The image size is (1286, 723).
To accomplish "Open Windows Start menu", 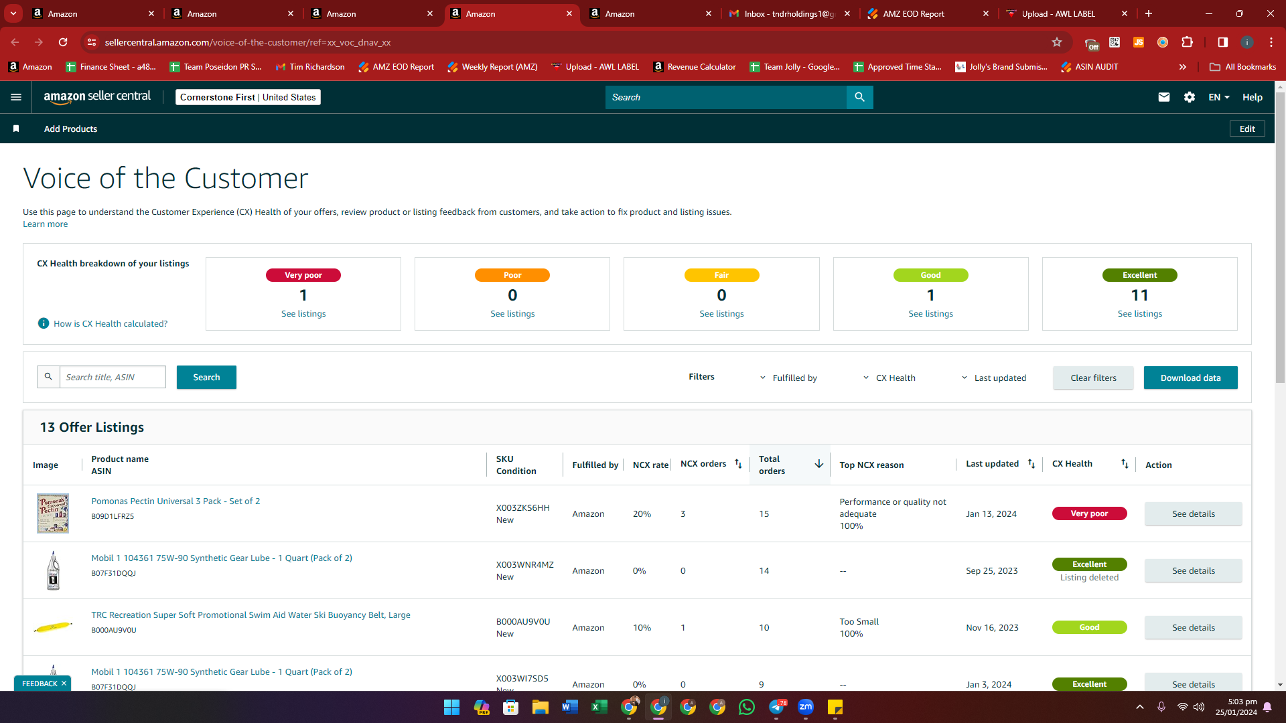I will (452, 707).
